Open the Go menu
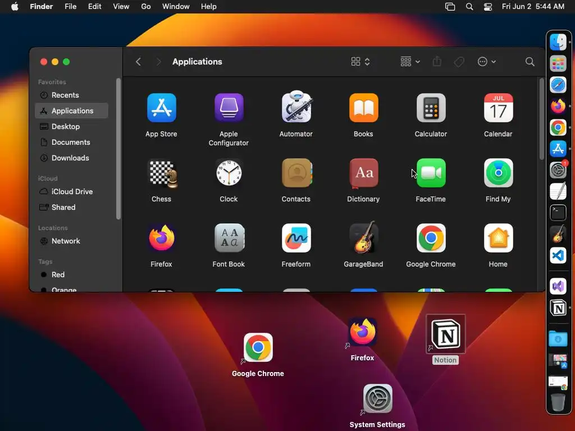Image resolution: width=575 pixels, height=431 pixels. (146, 7)
